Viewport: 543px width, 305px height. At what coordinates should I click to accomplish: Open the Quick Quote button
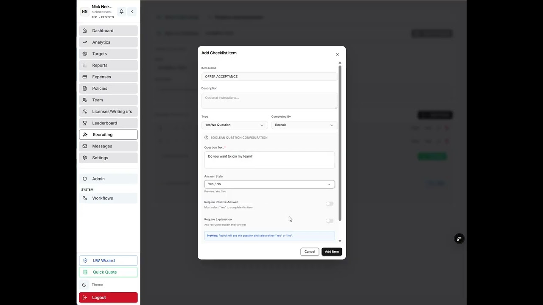click(108, 272)
